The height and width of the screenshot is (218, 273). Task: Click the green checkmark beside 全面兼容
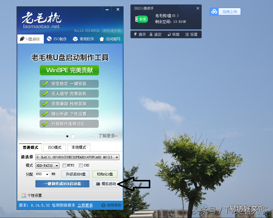click(45, 104)
